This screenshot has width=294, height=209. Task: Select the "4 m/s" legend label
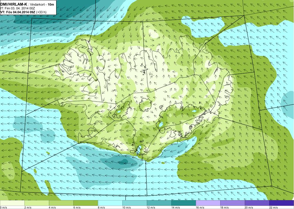click(x=52, y=208)
